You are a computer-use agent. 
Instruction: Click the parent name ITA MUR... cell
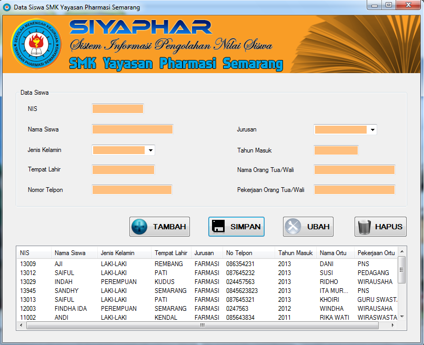point(334,290)
